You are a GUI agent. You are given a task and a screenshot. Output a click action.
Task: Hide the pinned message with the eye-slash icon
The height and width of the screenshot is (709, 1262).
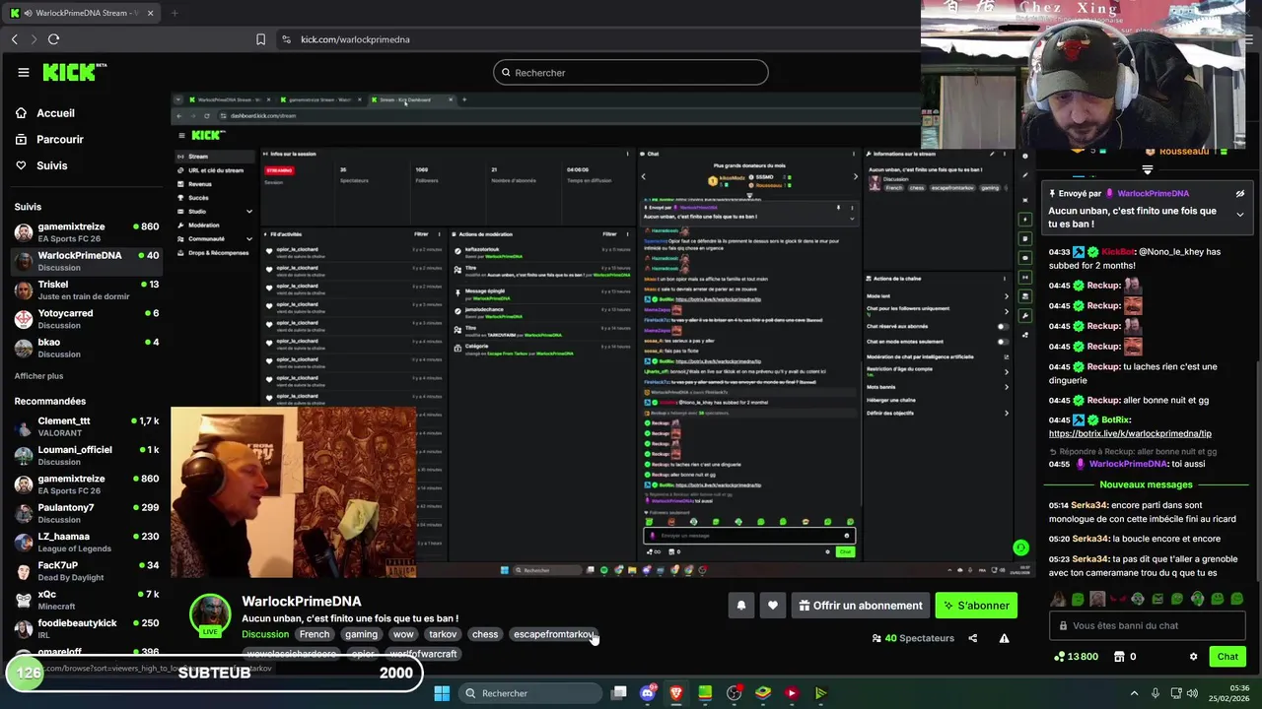[x=1239, y=194]
